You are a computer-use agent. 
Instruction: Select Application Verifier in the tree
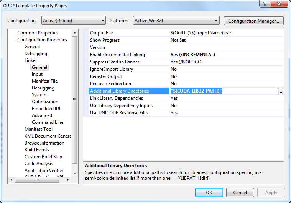pos(44,171)
